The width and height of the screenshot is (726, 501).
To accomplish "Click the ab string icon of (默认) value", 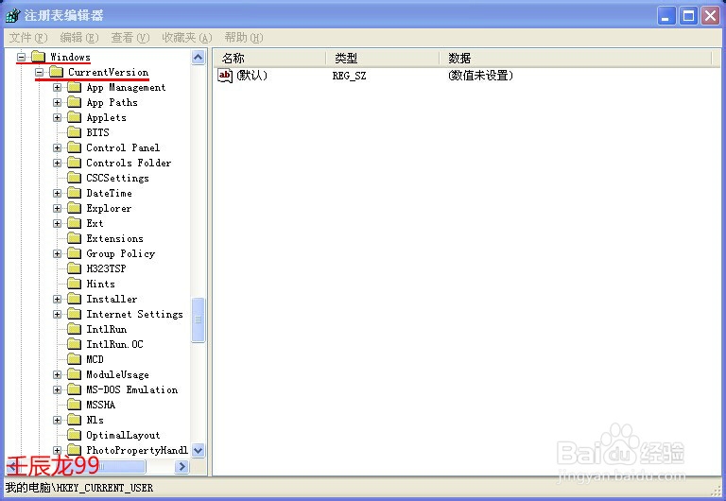I will (225, 76).
